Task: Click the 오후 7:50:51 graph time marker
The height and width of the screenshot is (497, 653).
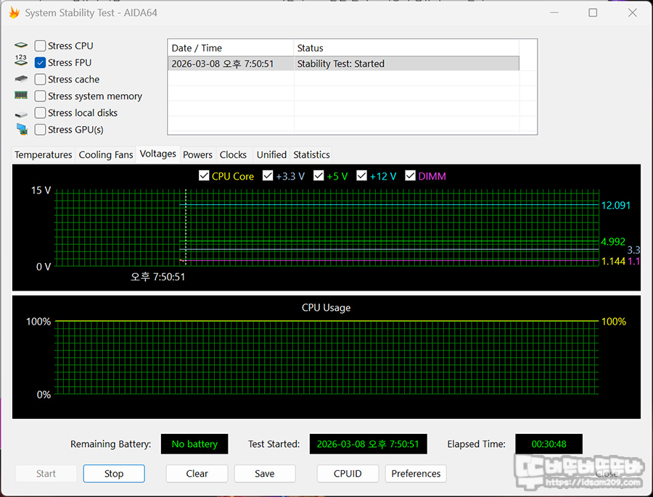Action: (158, 277)
